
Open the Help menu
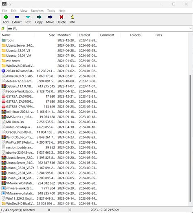tap(62, 11)
